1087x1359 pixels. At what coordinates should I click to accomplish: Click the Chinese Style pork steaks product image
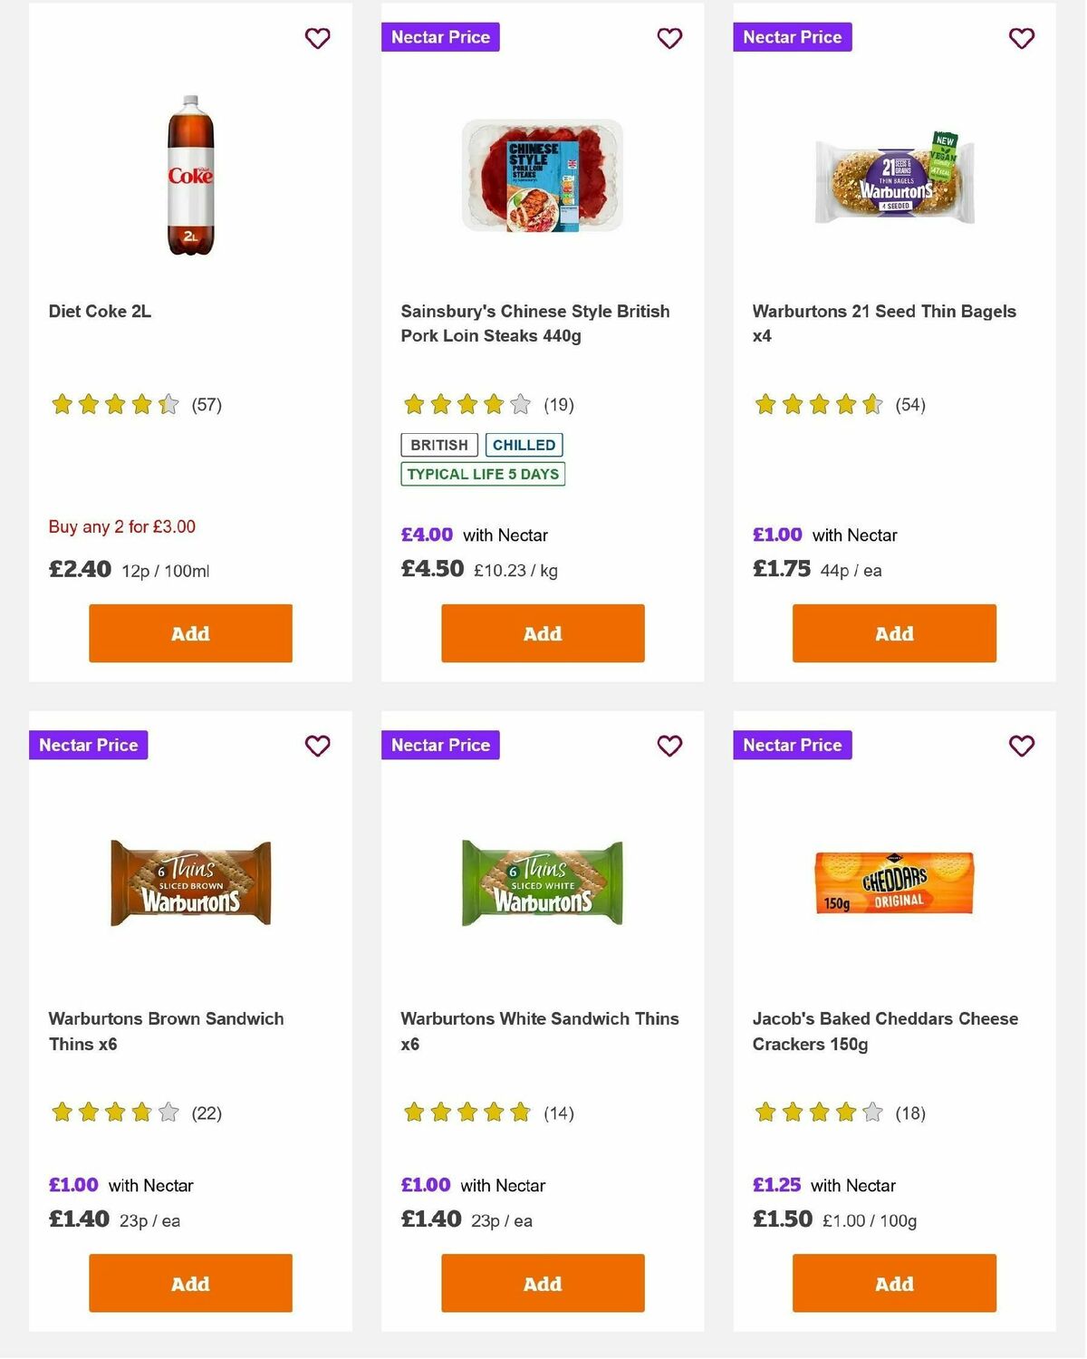point(542,177)
